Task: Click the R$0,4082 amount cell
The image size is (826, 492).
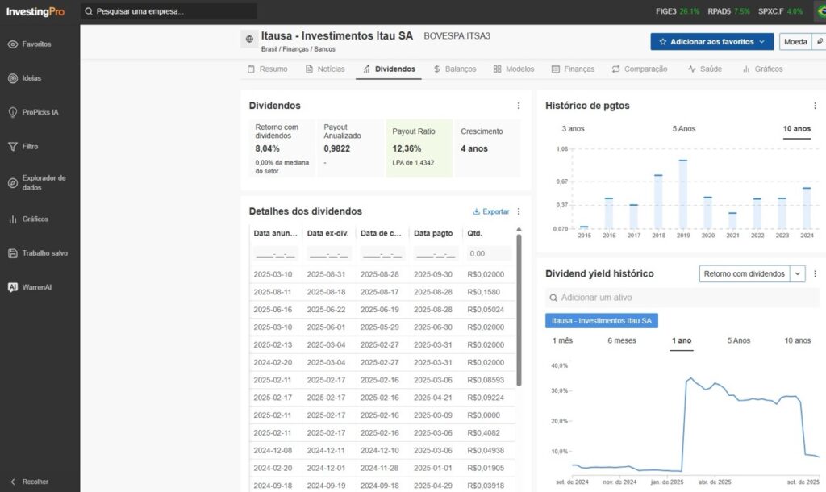Action: 484,433
